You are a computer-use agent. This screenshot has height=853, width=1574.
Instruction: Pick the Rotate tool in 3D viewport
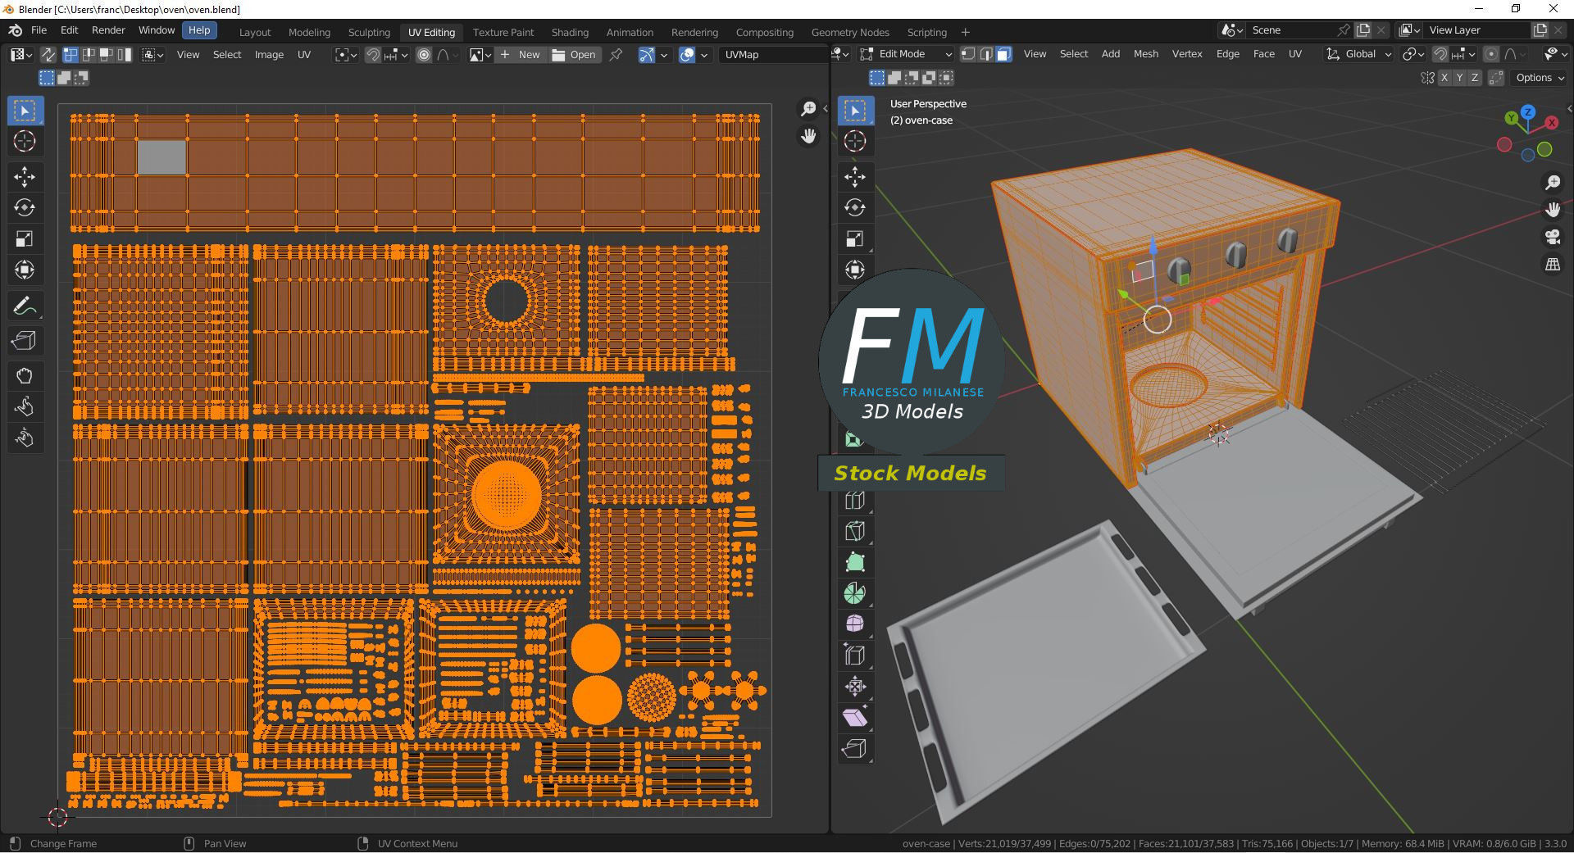coord(855,208)
